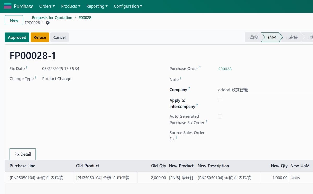Viewport: 313px width, 194px height.
Task: Open the gear actions menu beside FP00028-1
Action: 48,23
